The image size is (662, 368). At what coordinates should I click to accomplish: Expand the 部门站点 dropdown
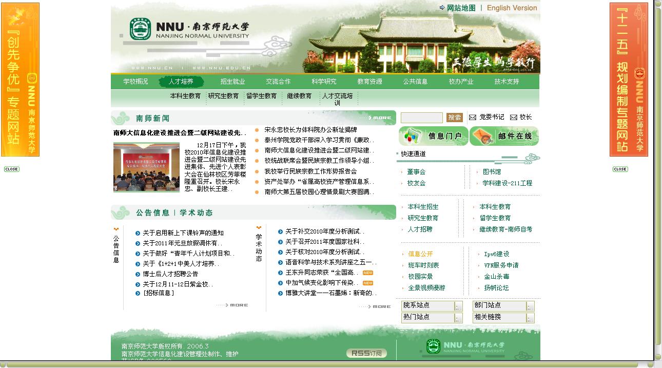[x=503, y=306]
